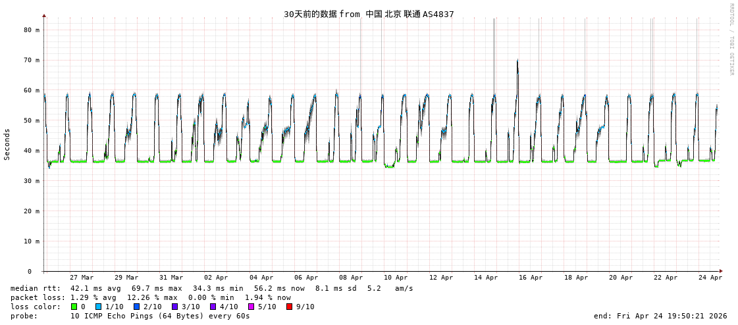Click the vertical Seconds axis title

pos(7,144)
